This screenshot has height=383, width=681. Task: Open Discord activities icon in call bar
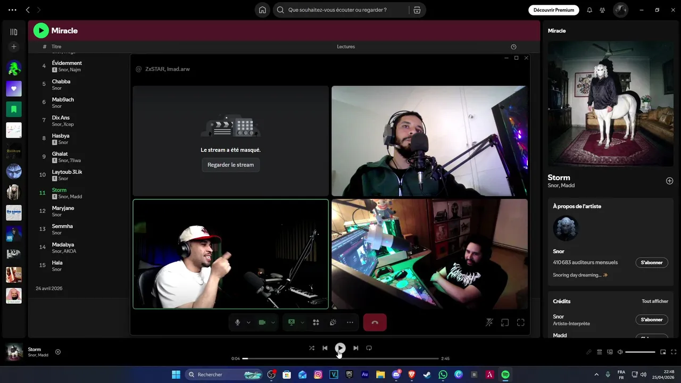315,322
